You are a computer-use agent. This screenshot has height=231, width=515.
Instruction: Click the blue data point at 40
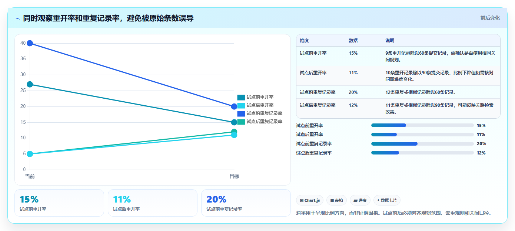[30, 43]
